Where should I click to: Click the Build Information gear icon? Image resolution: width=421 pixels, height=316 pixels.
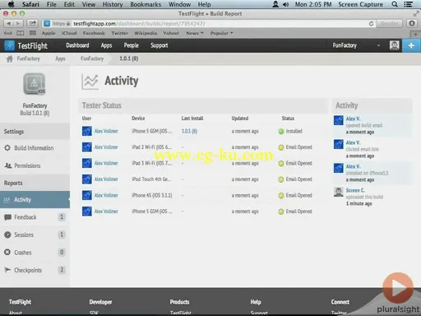point(7,148)
